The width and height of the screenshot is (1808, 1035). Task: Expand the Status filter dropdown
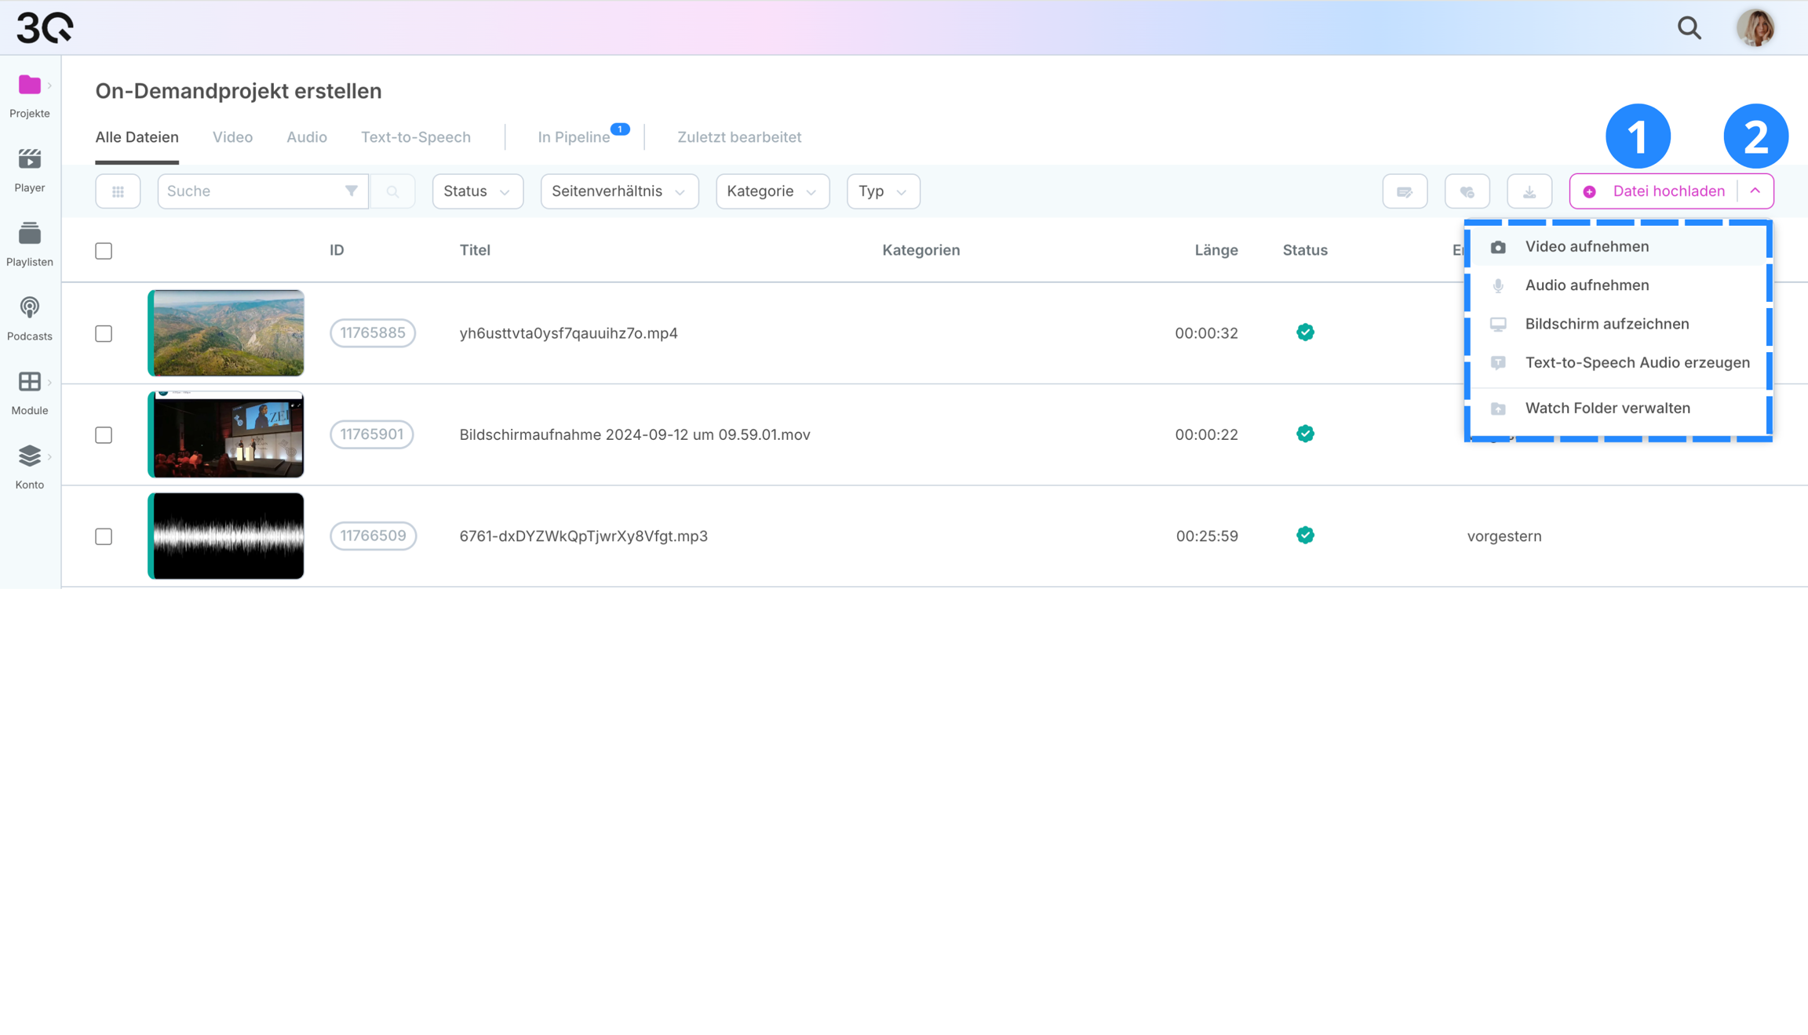pyautogui.click(x=477, y=191)
